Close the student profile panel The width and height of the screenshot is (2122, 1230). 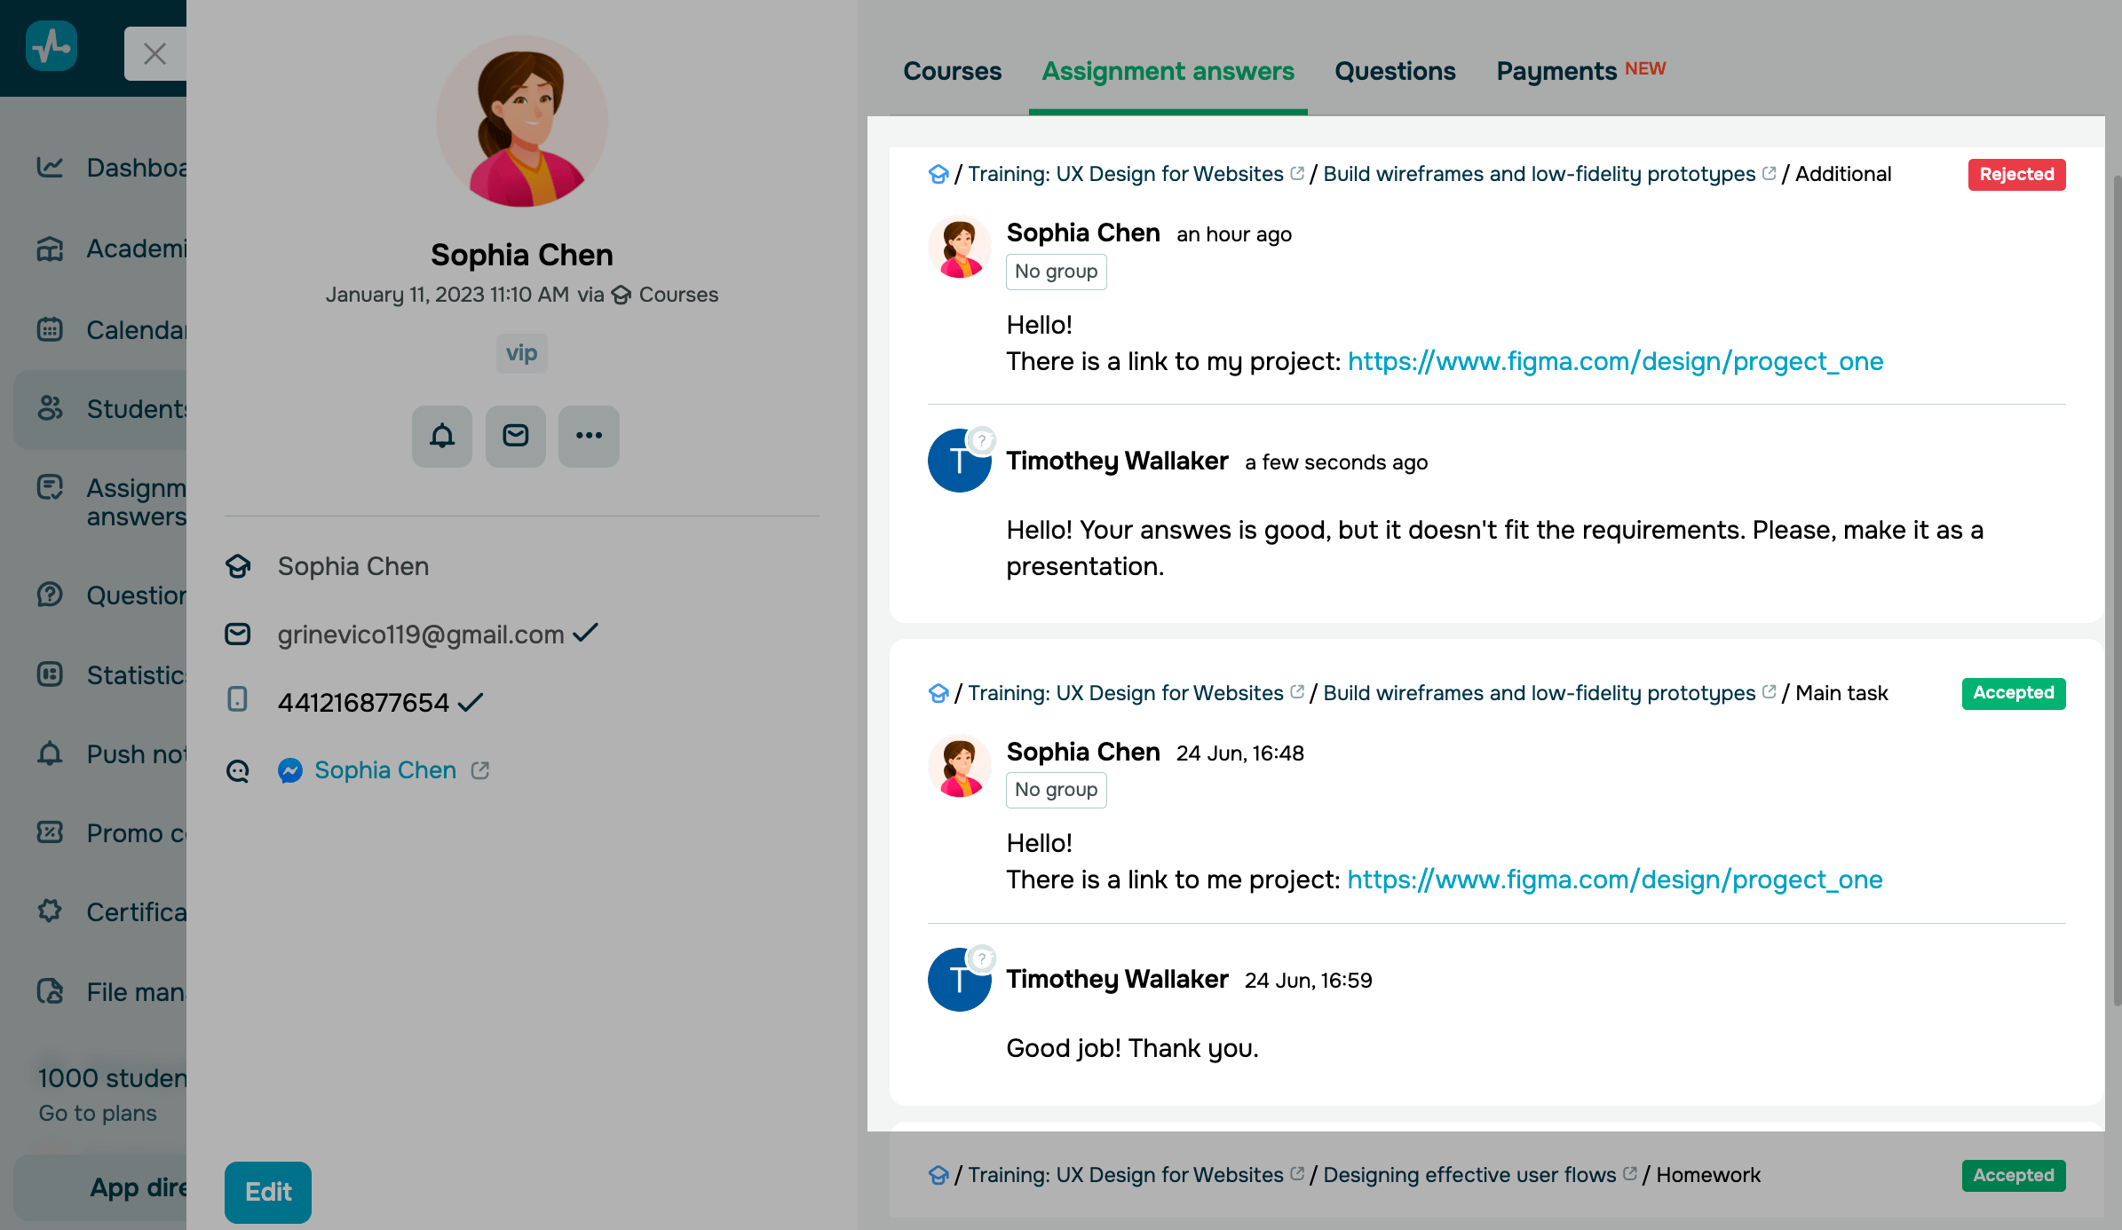click(x=154, y=54)
